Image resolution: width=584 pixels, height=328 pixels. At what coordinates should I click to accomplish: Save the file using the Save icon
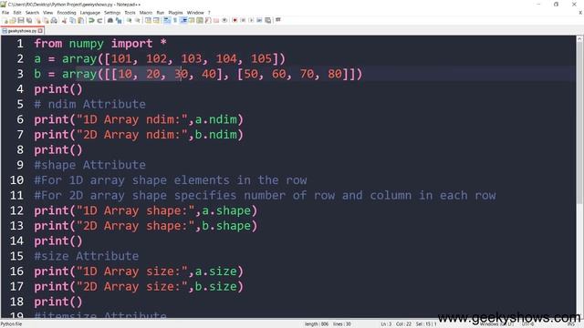(x=21, y=20)
